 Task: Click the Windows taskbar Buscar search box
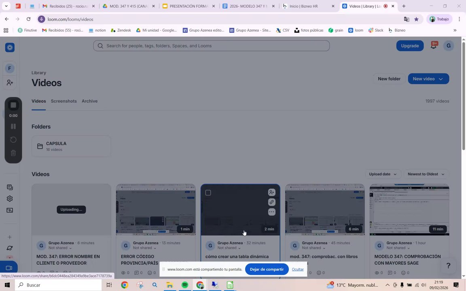click(58, 285)
